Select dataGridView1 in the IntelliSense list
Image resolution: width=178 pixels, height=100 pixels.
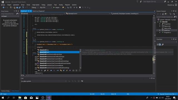[58, 52]
